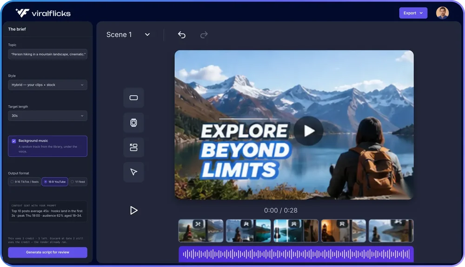Click the audio waveform track
This screenshot has width=465, height=267.
point(296,254)
